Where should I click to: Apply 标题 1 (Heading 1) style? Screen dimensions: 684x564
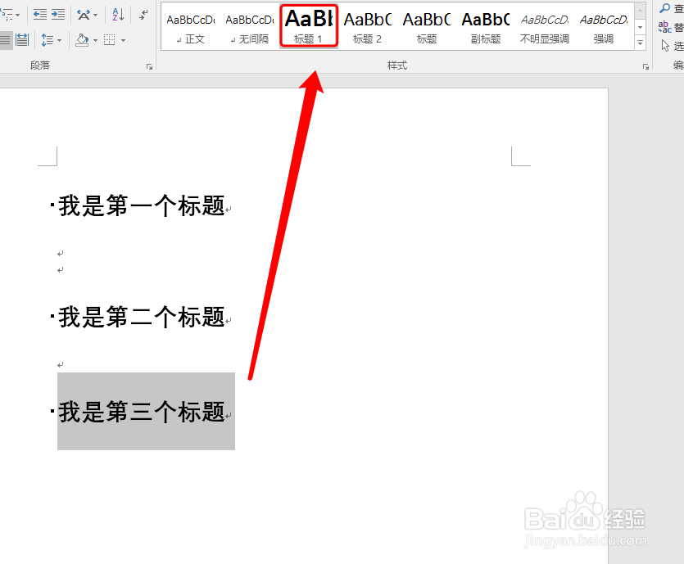point(309,26)
